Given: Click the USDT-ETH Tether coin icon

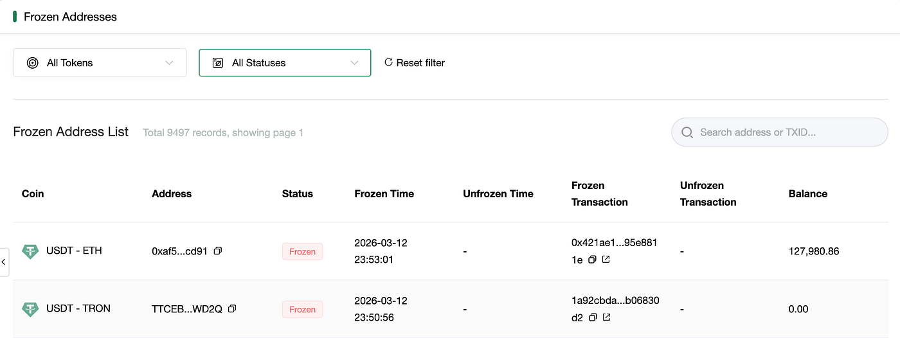Looking at the screenshot, I should [x=30, y=251].
